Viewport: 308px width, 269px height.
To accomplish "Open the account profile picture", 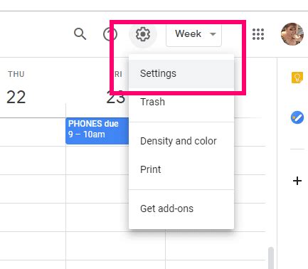I will 292,34.
